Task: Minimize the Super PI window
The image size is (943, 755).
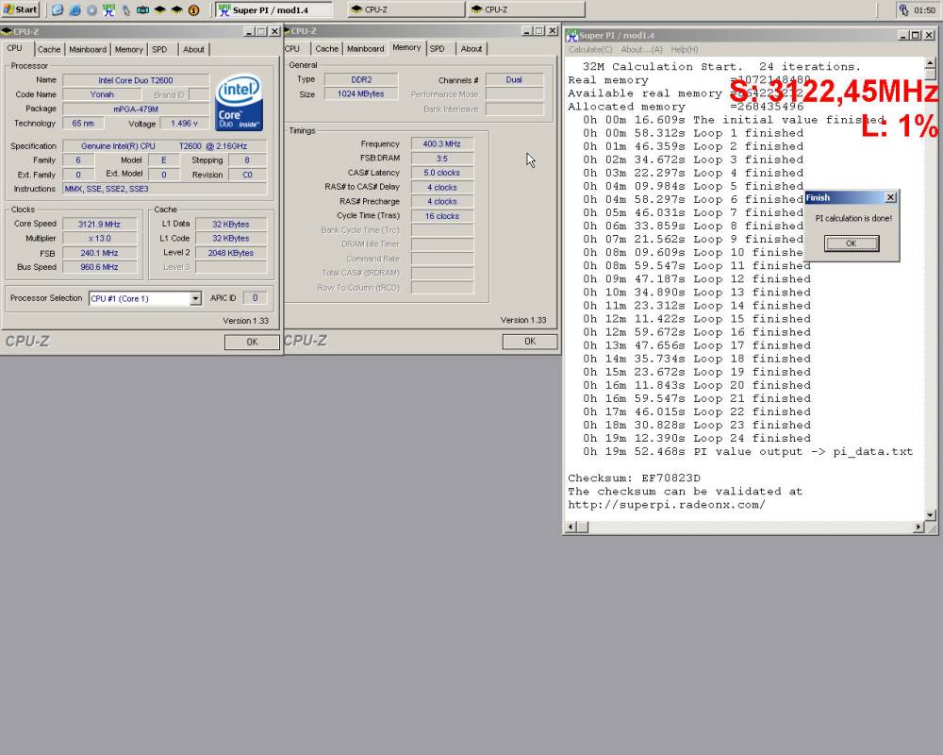Action: 903,36
